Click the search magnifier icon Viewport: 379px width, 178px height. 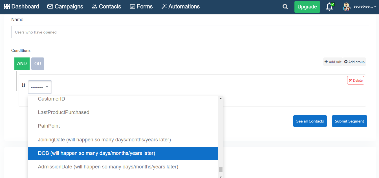coord(285,7)
